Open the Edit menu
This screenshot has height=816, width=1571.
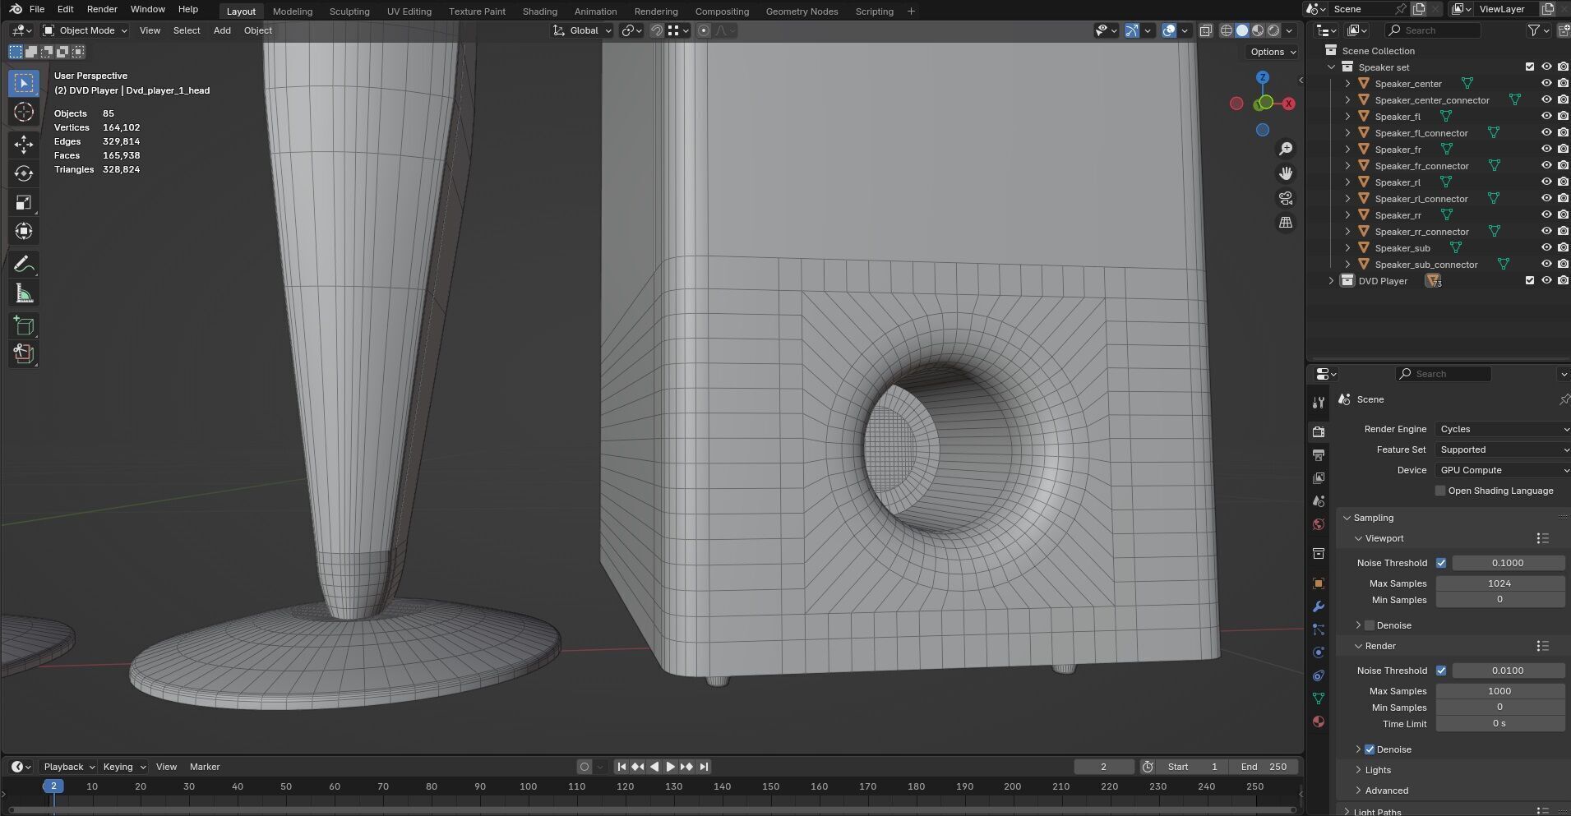pyautogui.click(x=65, y=9)
